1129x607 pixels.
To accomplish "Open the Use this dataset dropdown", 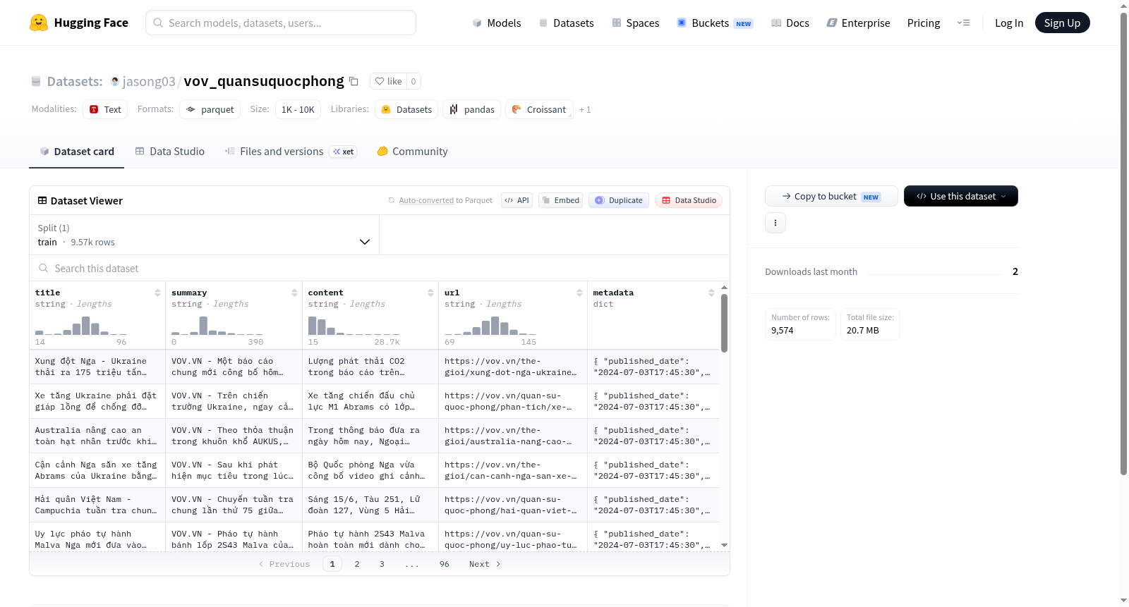I will click(x=960, y=196).
